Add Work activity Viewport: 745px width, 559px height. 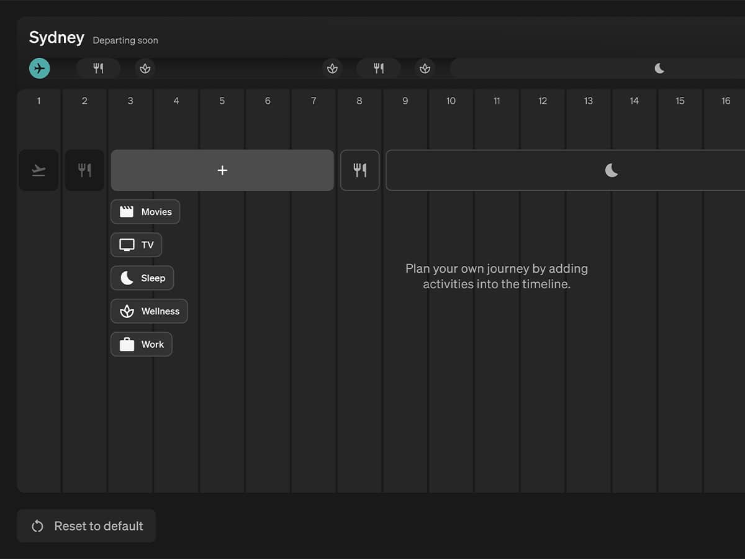coord(142,344)
